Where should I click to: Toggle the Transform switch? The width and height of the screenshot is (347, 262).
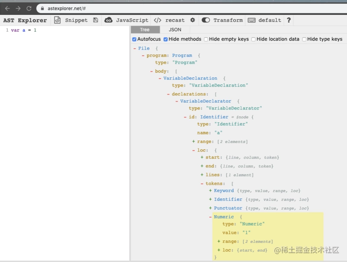click(206, 20)
